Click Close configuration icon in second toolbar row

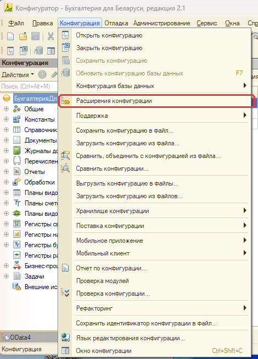click(x=23, y=51)
